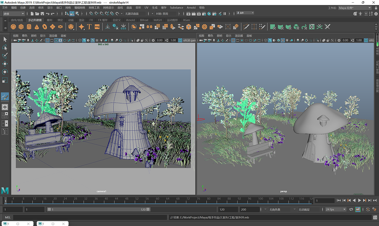Toggle snap to grids
This screenshot has width=379, height=226.
point(91,14)
